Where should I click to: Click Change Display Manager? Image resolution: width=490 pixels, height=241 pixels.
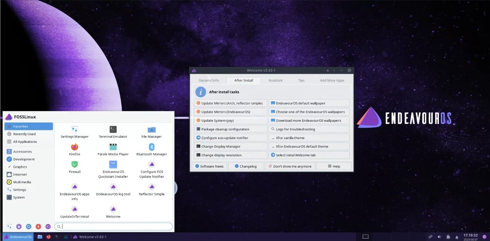(x=231, y=147)
